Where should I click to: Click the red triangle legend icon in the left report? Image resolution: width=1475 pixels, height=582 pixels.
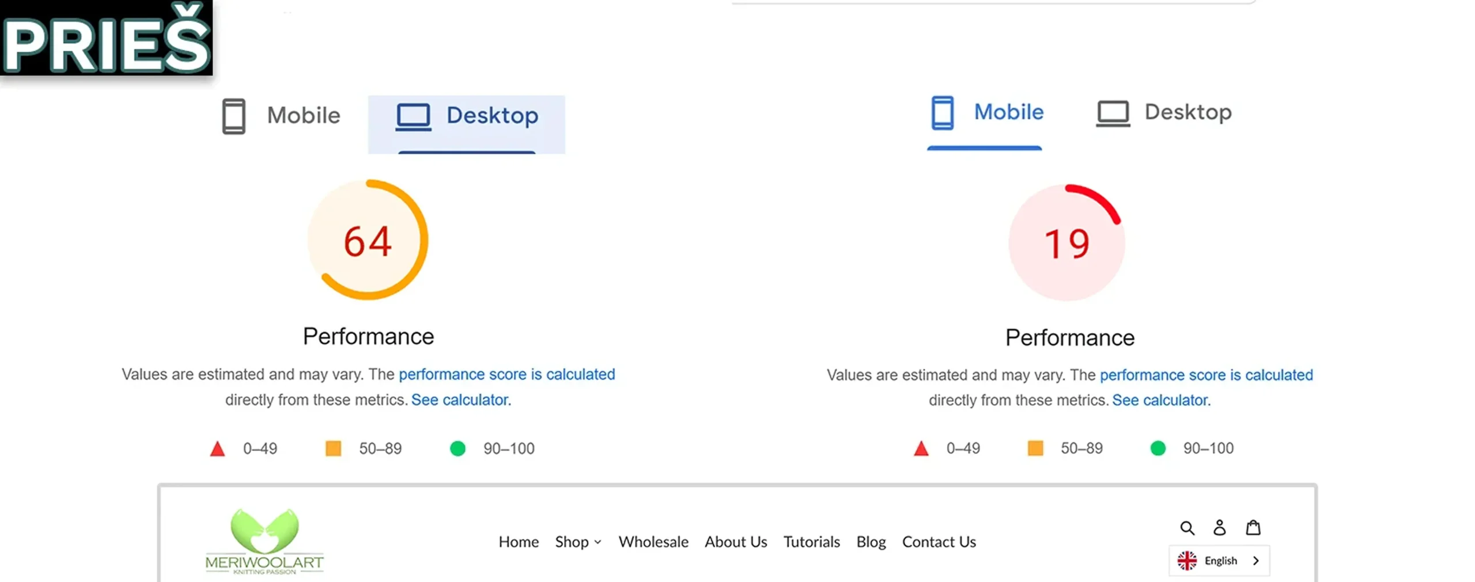[217, 448]
